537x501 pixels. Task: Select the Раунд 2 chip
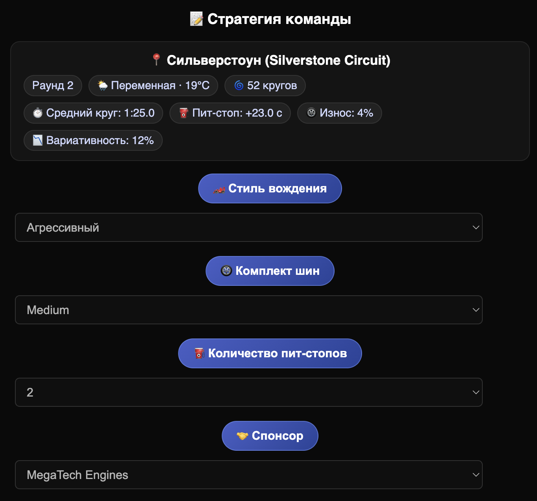coord(53,85)
